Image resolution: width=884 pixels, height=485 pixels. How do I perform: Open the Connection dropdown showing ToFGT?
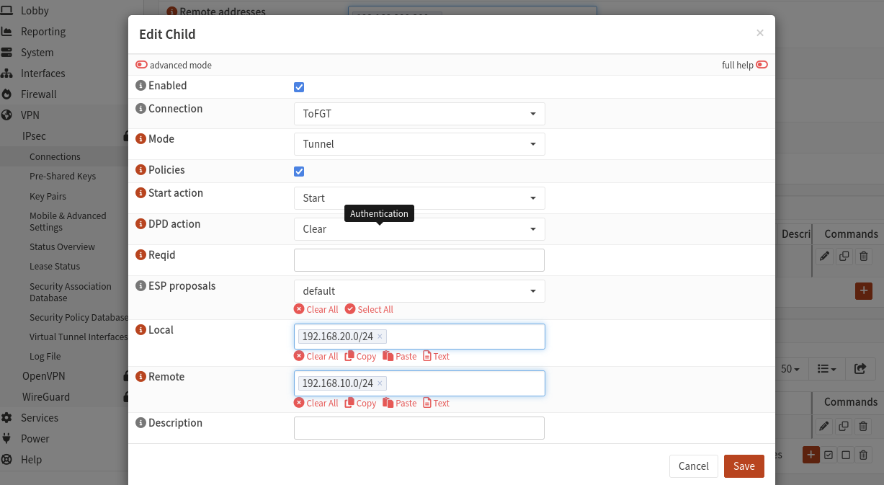tap(419, 114)
